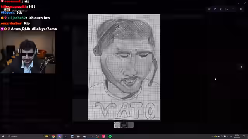Image resolution: width=248 pixels, height=139 pixels.
Task: Click the yellow tray icon in system tray
Action: click(215, 136)
